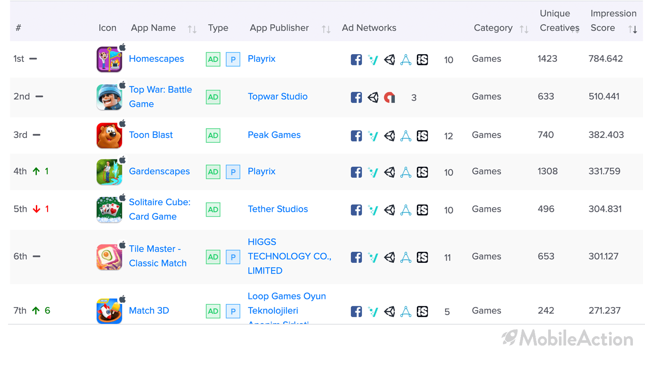The width and height of the screenshot is (645, 368).
Task: Sort table by App Publisher arrows
Action: coord(326,30)
